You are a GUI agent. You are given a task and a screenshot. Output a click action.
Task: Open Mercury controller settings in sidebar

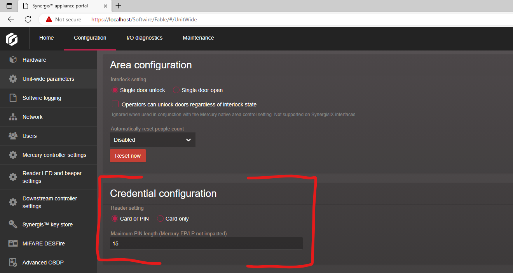(x=54, y=155)
